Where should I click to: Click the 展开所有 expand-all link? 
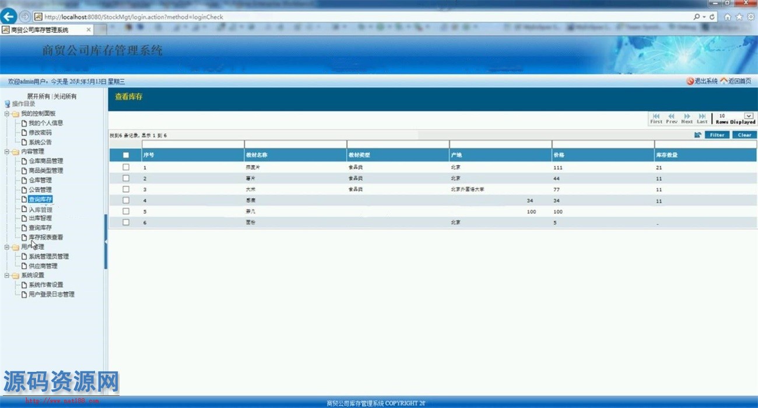(38, 96)
